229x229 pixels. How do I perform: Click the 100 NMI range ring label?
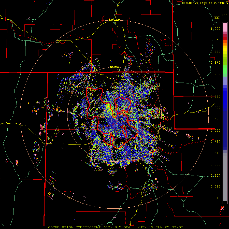pos(114,20)
